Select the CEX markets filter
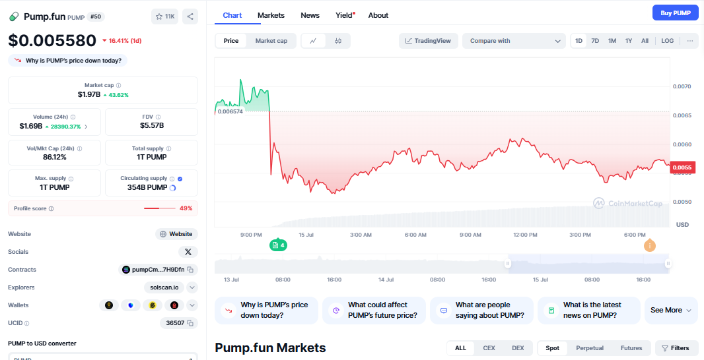 [x=489, y=348]
